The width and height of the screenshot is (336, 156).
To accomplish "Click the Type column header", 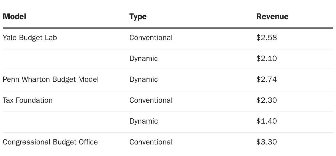I will pos(138,16).
